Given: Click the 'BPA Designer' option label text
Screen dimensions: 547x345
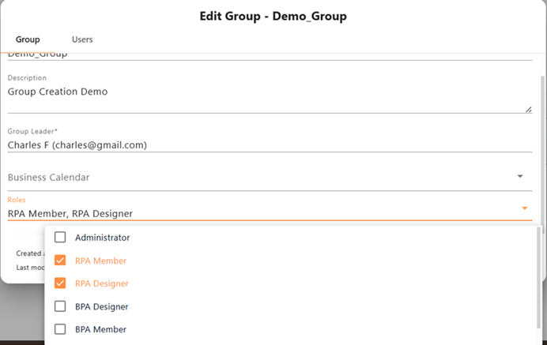Looking at the screenshot, I should [101, 306].
